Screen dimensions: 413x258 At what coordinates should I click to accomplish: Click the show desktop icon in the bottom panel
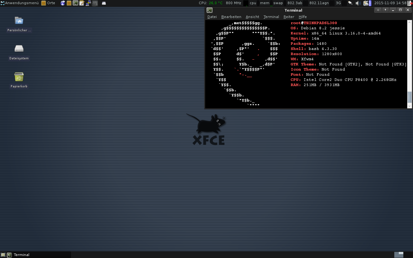pyautogui.click(x=3, y=255)
